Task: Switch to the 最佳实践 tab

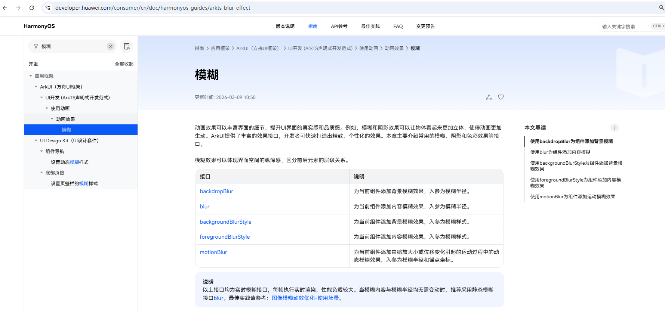Action: (x=370, y=27)
